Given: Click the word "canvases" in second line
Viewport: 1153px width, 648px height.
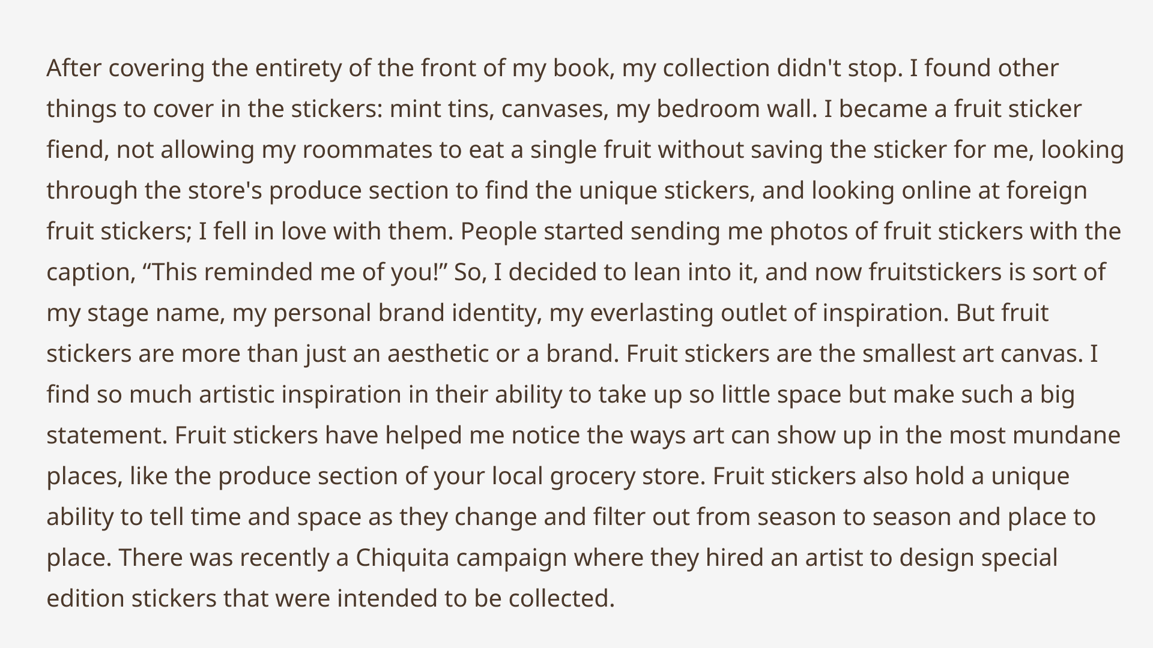Looking at the screenshot, I should coord(555,109).
